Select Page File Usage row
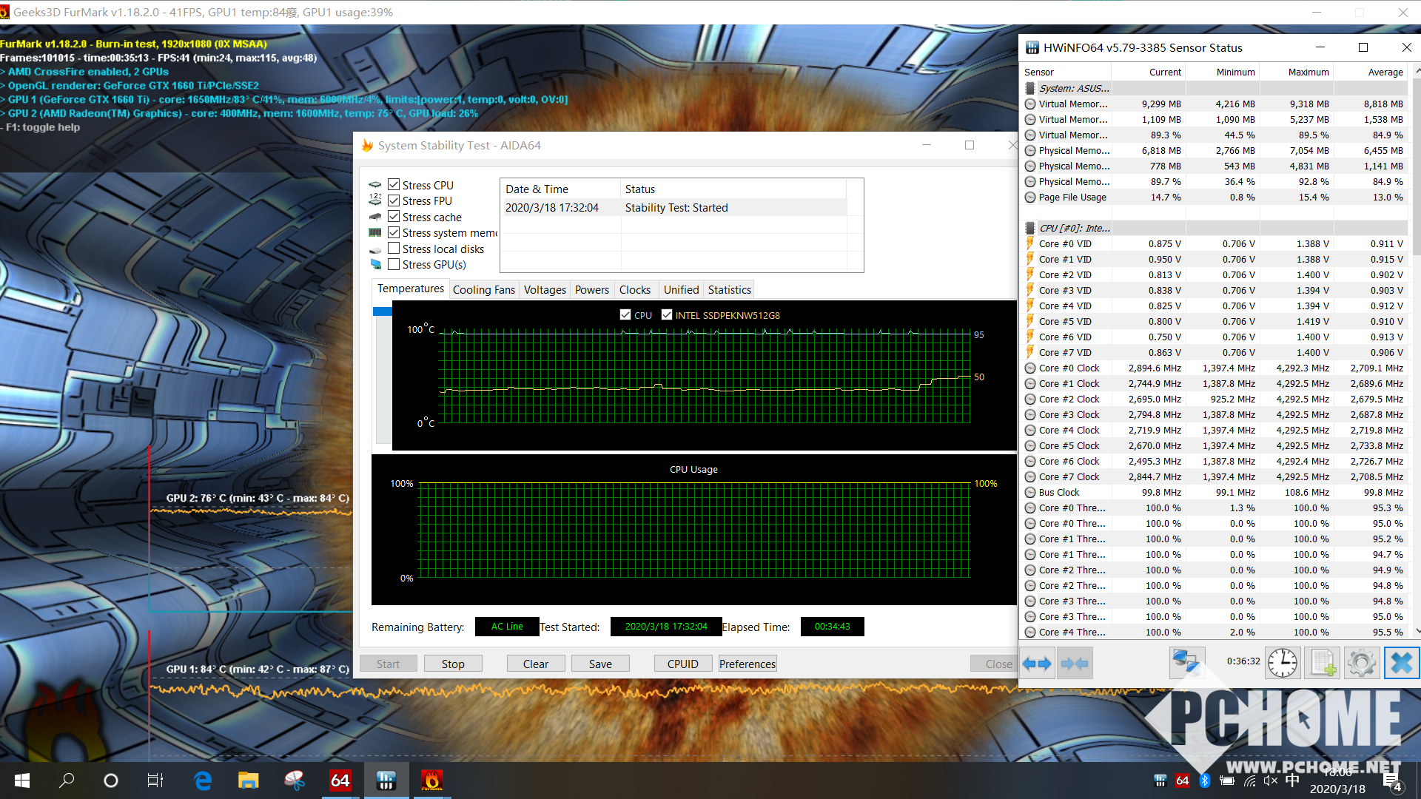Screen dimensions: 1421x799 (x=1214, y=197)
